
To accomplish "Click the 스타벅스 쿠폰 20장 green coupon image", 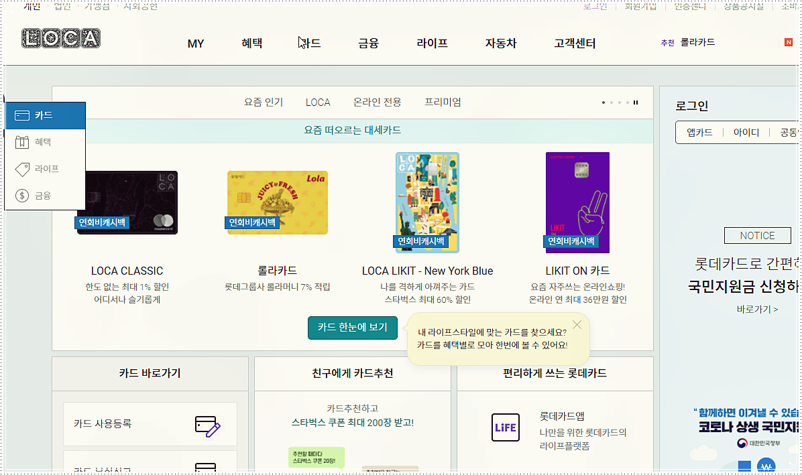I will [x=316, y=457].
